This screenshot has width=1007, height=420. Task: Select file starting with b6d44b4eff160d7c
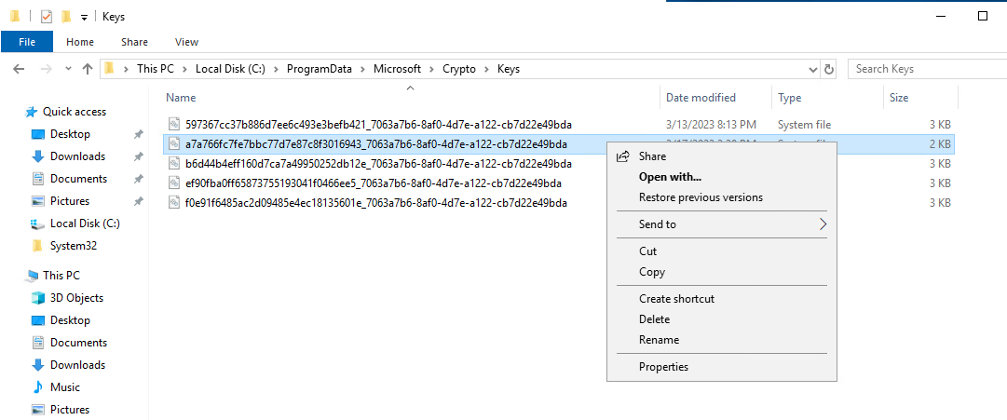coord(379,164)
